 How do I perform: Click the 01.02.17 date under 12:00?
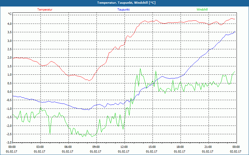(124, 152)
